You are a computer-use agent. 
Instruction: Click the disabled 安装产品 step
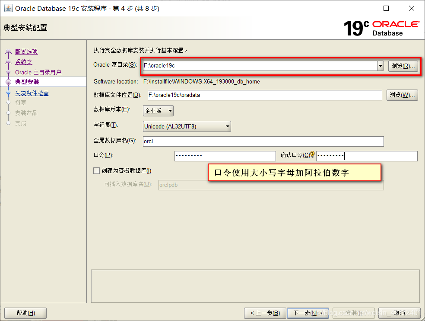[26, 113]
